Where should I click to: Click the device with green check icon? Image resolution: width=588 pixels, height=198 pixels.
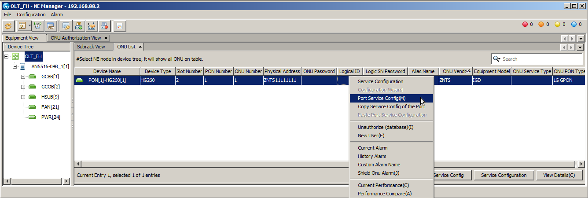(79, 26)
